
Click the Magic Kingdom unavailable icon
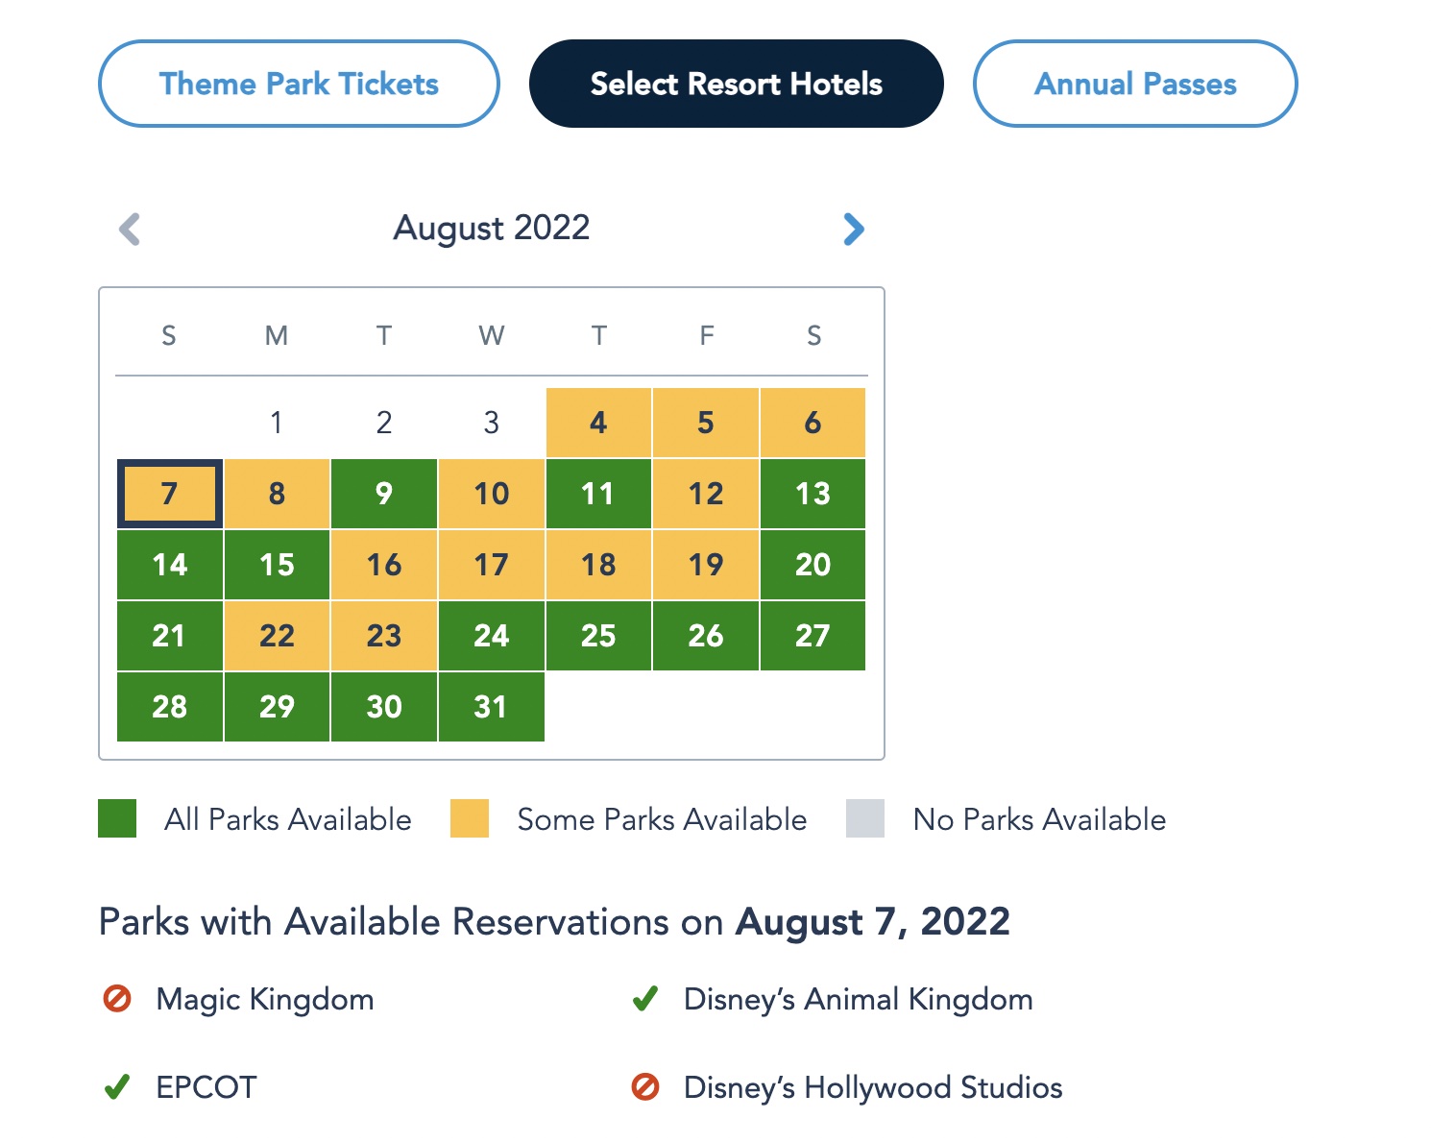pyautogui.click(x=116, y=999)
